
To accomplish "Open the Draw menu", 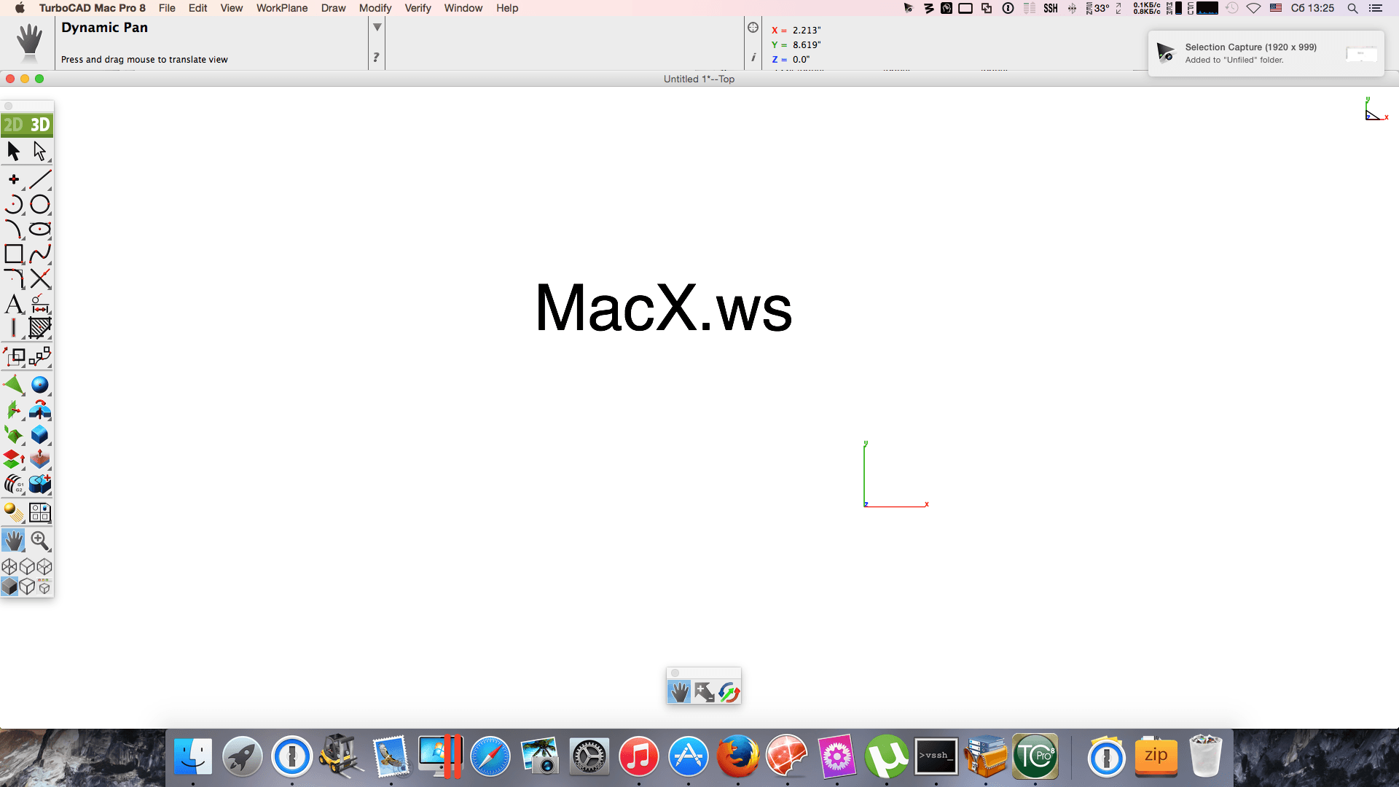I will pos(333,8).
